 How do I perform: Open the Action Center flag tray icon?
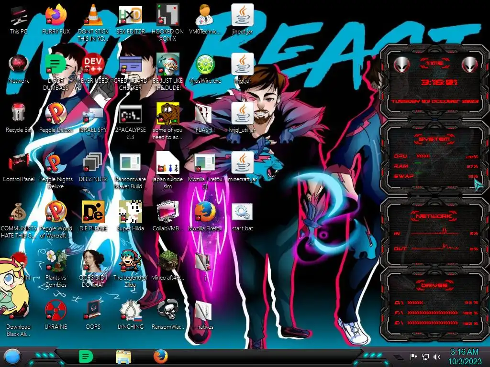(x=414, y=356)
